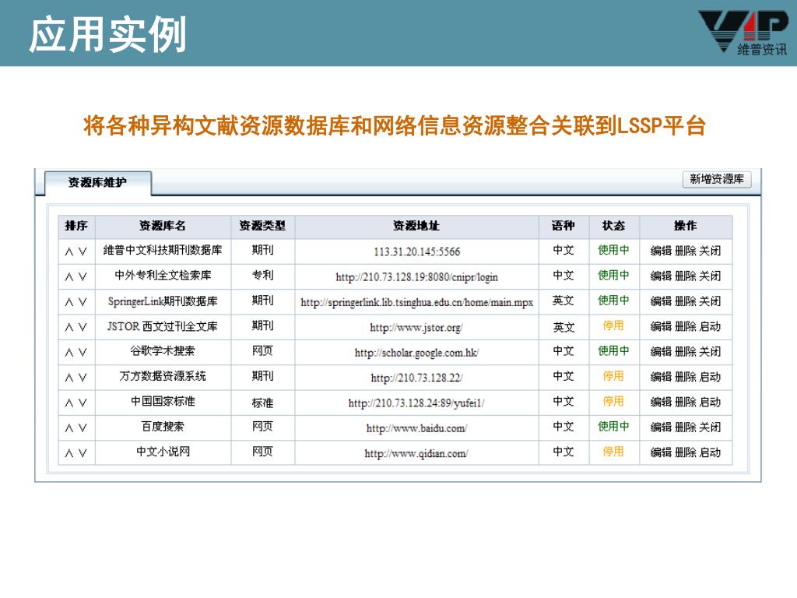
Task: Select the 资源库维护 tab
Action: 97,182
